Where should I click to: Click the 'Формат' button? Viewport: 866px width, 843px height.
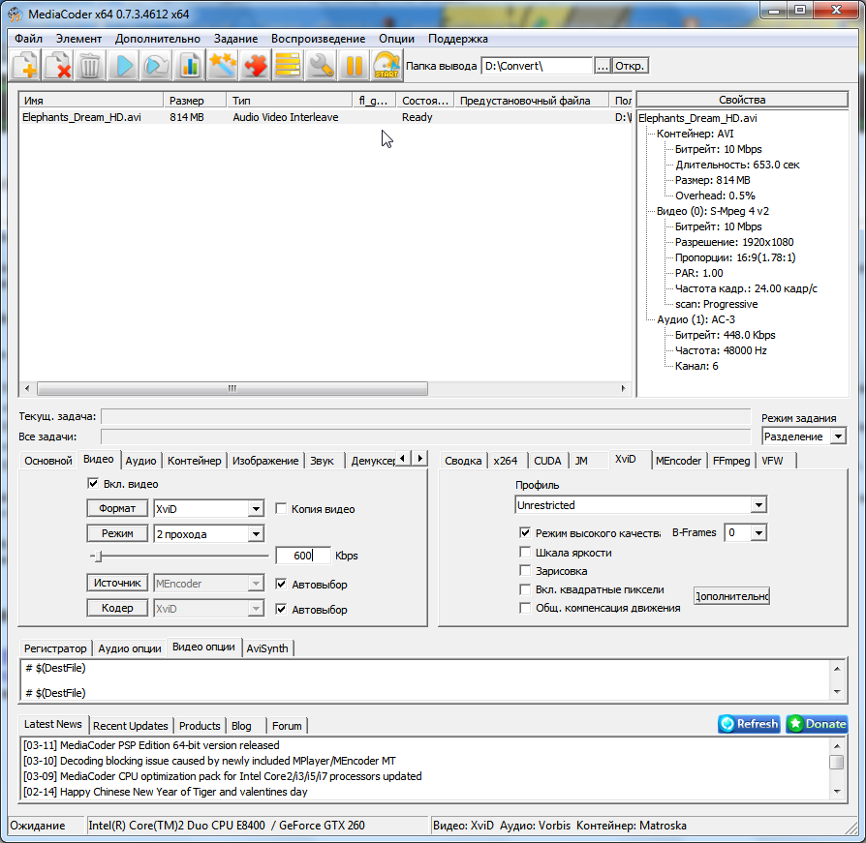point(117,508)
